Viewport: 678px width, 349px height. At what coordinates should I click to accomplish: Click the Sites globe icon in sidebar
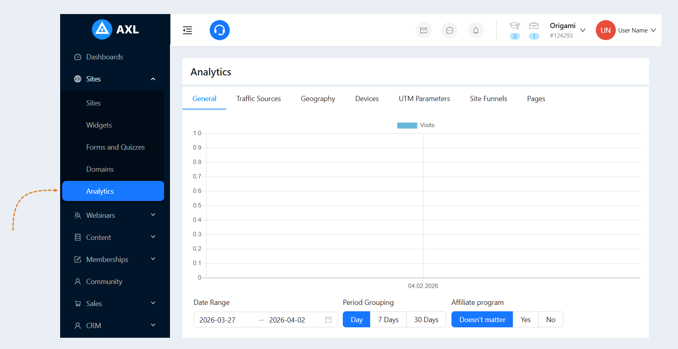(78, 79)
